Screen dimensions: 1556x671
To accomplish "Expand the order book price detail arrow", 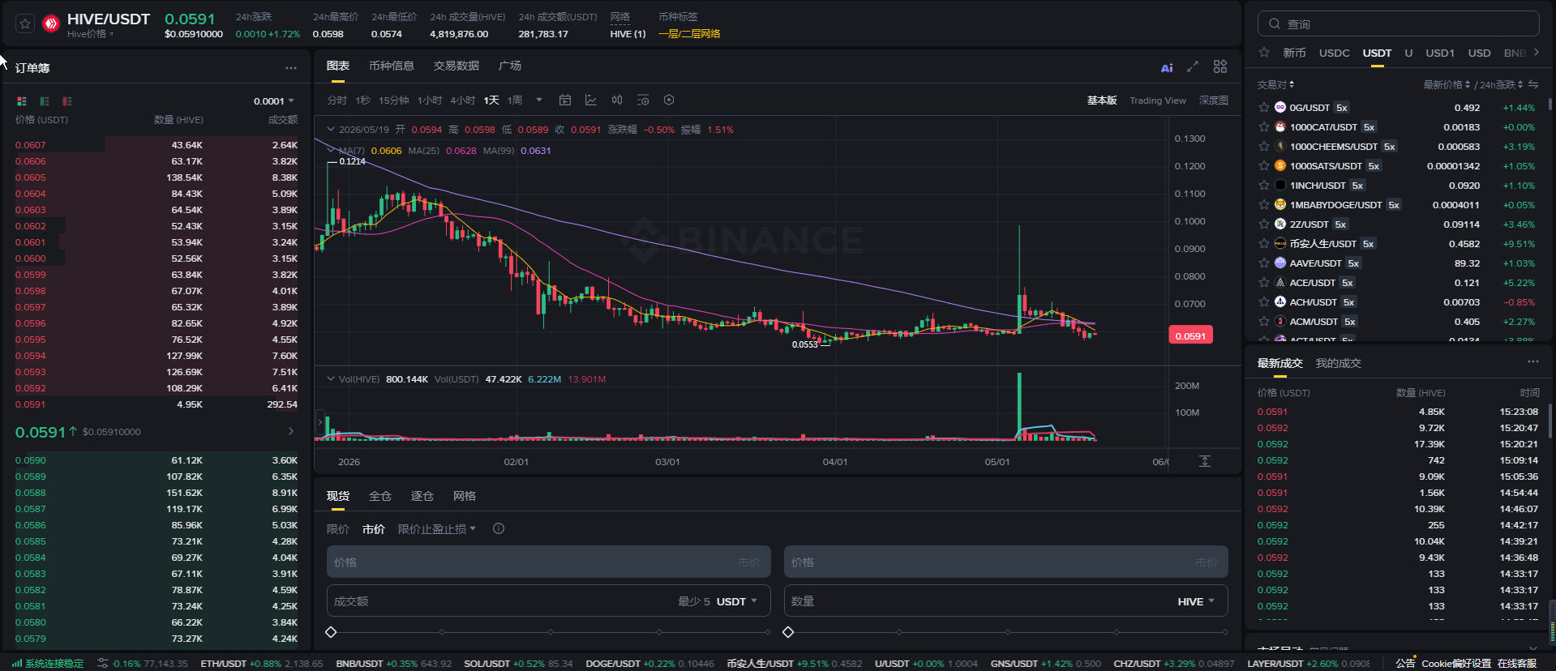I will tap(291, 431).
